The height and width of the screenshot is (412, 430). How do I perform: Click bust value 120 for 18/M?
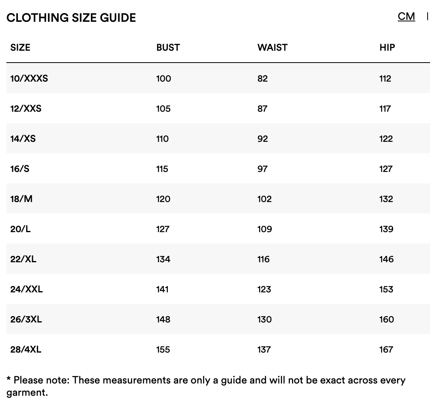pyautogui.click(x=163, y=199)
